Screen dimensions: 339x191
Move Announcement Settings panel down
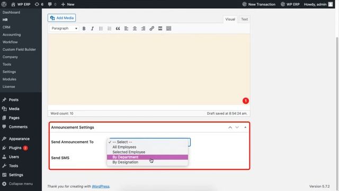(x=237, y=127)
